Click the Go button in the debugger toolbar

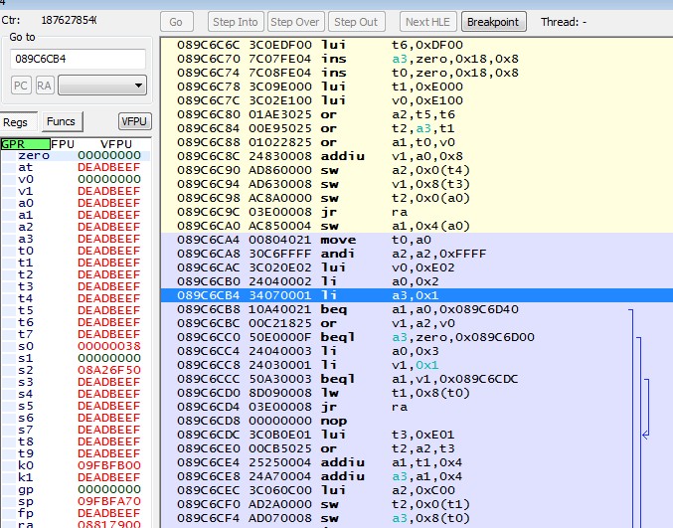(x=176, y=22)
